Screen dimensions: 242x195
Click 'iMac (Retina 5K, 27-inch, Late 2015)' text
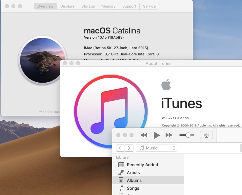pos(116,48)
